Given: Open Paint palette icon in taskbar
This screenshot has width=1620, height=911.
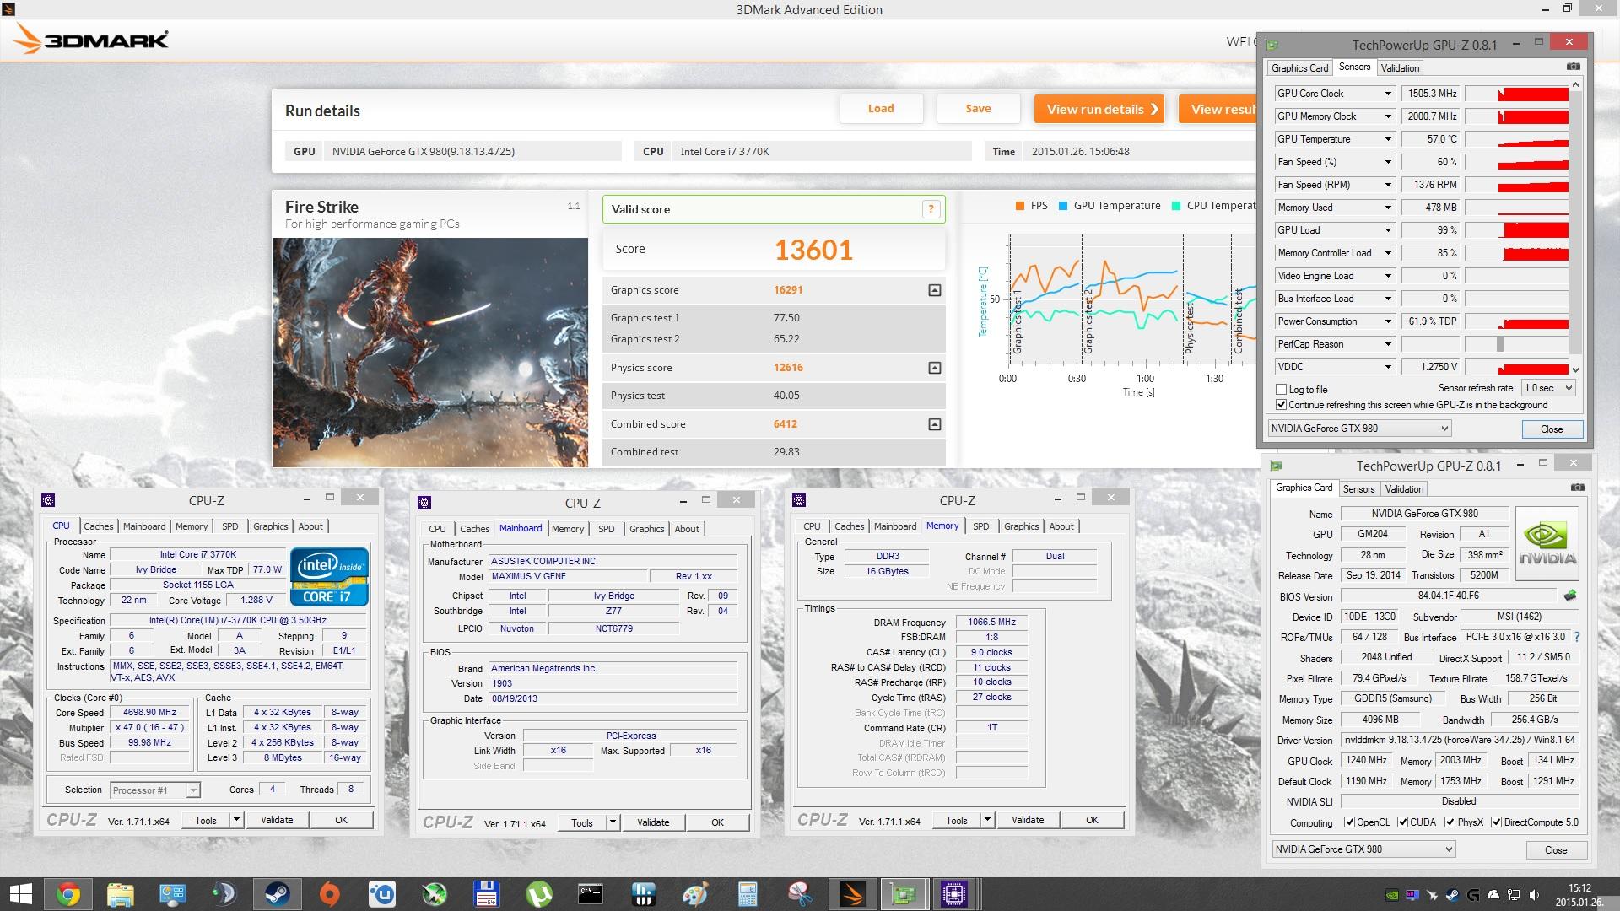Looking at the screenshot, I should point(695,894).
